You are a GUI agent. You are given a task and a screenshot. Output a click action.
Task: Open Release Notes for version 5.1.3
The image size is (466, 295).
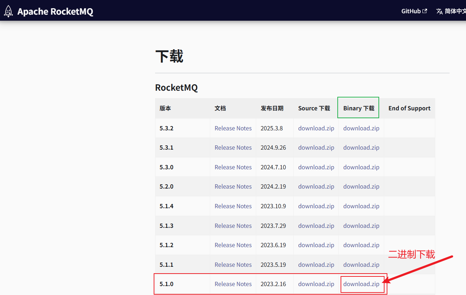(x=233, y=225)
